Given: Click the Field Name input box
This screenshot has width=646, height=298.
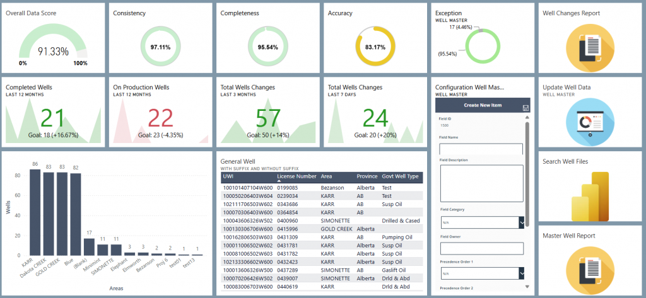Looking at the screenshot, I should click(x=481, y=149).
